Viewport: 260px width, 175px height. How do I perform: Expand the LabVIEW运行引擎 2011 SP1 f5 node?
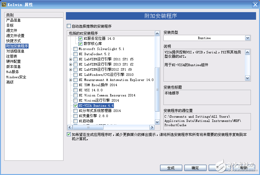tap(71, 59)
